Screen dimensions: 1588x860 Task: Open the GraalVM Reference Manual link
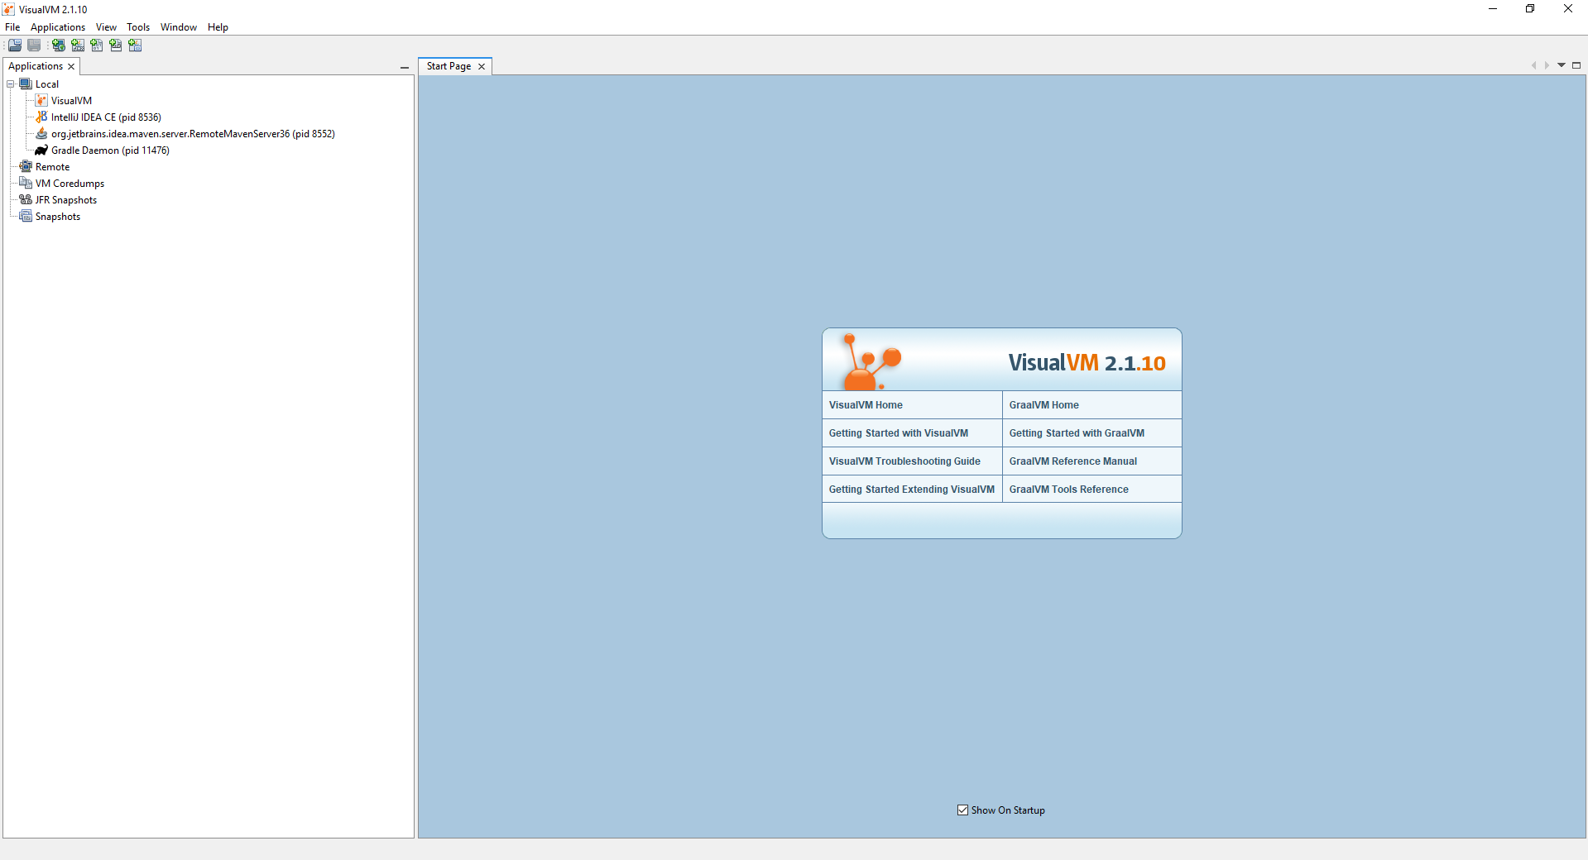click(1072, 461)
